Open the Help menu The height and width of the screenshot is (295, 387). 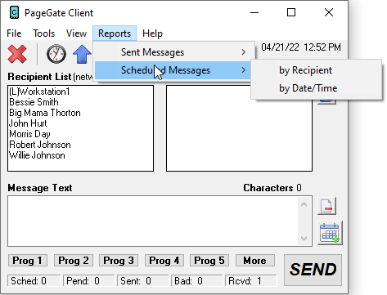(152, 34)
